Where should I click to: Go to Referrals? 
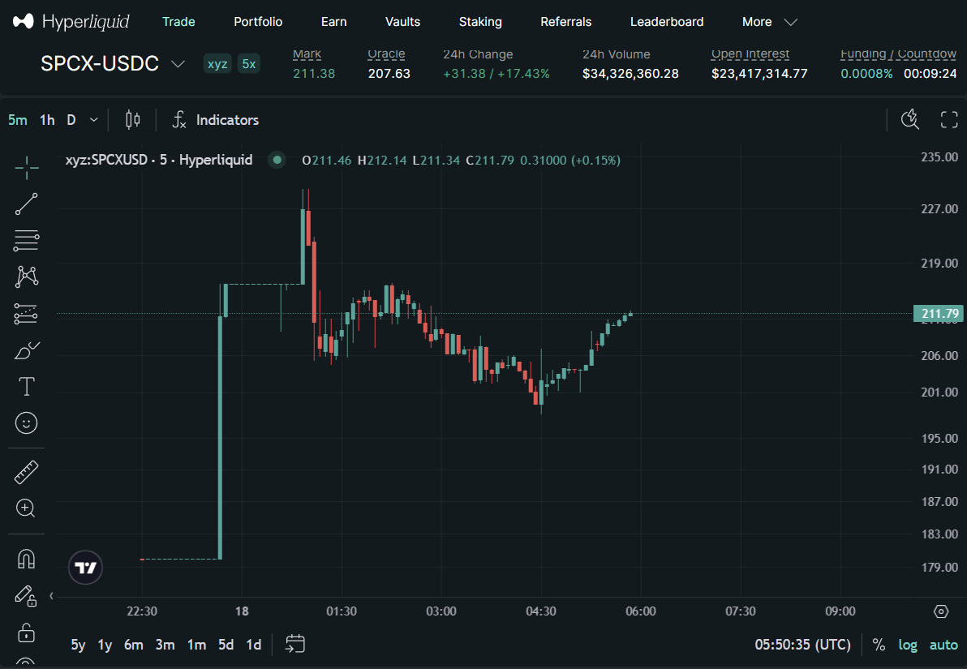(x=565, y=22)
